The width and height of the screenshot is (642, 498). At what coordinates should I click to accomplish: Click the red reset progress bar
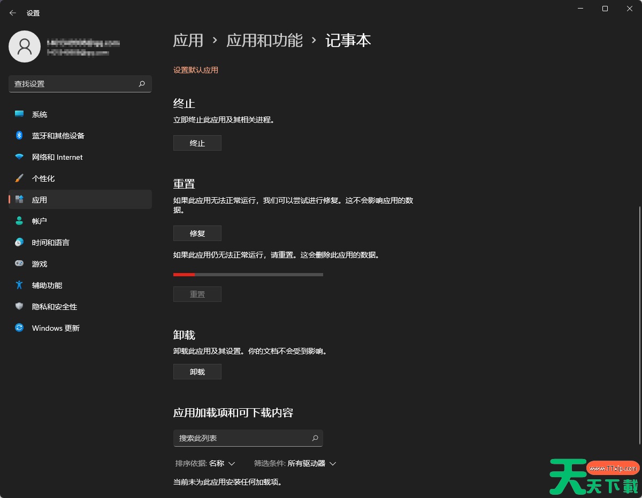tap(248, 275)
